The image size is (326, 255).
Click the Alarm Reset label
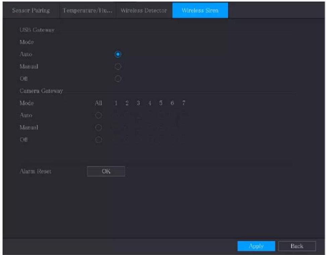(x=35, y=171)
